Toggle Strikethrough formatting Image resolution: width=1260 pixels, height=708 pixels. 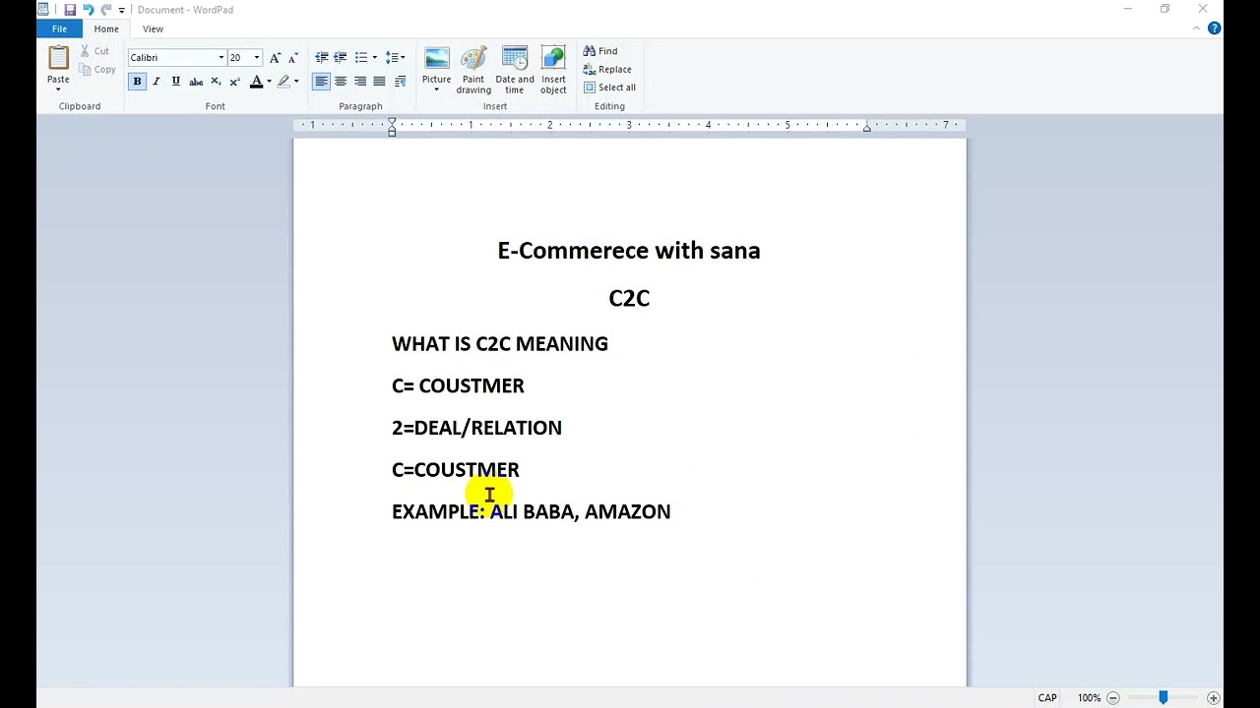click(x=196, y=82)
